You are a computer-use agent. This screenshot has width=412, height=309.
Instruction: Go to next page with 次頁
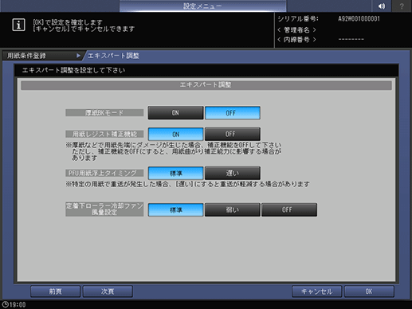coord(108,291)
